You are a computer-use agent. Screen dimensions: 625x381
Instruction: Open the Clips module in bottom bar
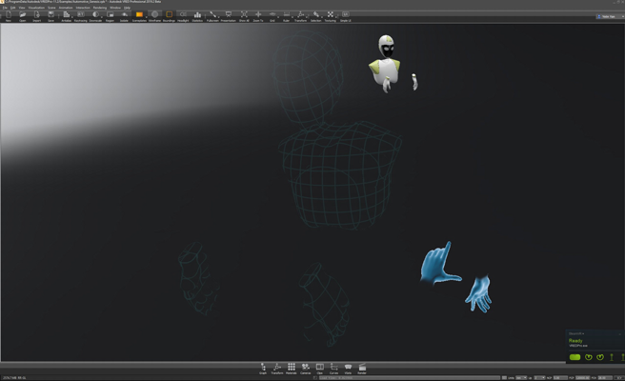[320, 369]
